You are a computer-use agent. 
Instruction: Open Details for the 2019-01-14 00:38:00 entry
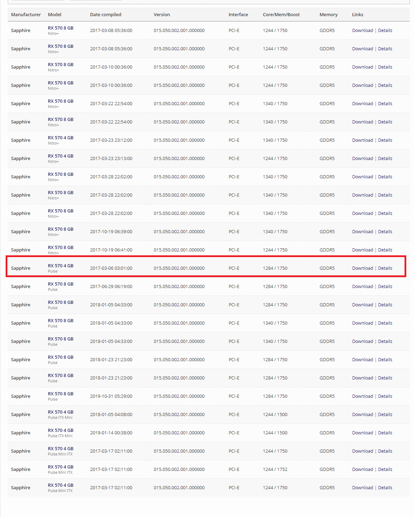[x=385, y=433]
